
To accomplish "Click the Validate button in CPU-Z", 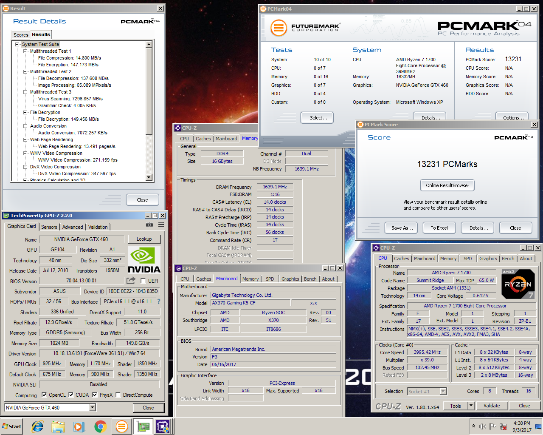I will click(492, 406).
